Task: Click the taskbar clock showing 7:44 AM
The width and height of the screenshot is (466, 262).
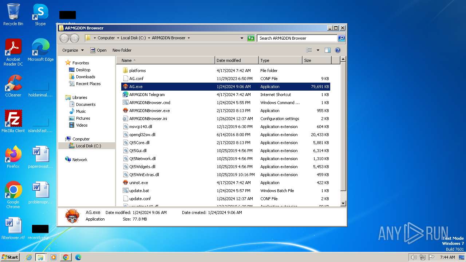Action: (x=447, y=257)
